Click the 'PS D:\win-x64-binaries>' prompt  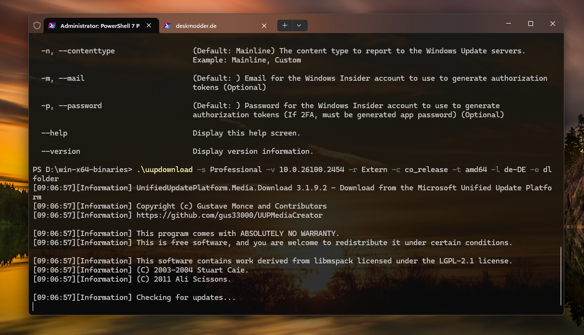(x=82, y=170)
